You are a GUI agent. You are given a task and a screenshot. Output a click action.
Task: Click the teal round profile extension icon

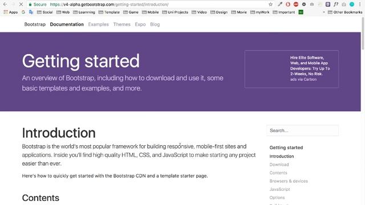coord(352,4)
